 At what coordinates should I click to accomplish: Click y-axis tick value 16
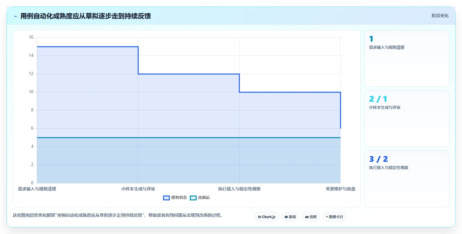31,37
